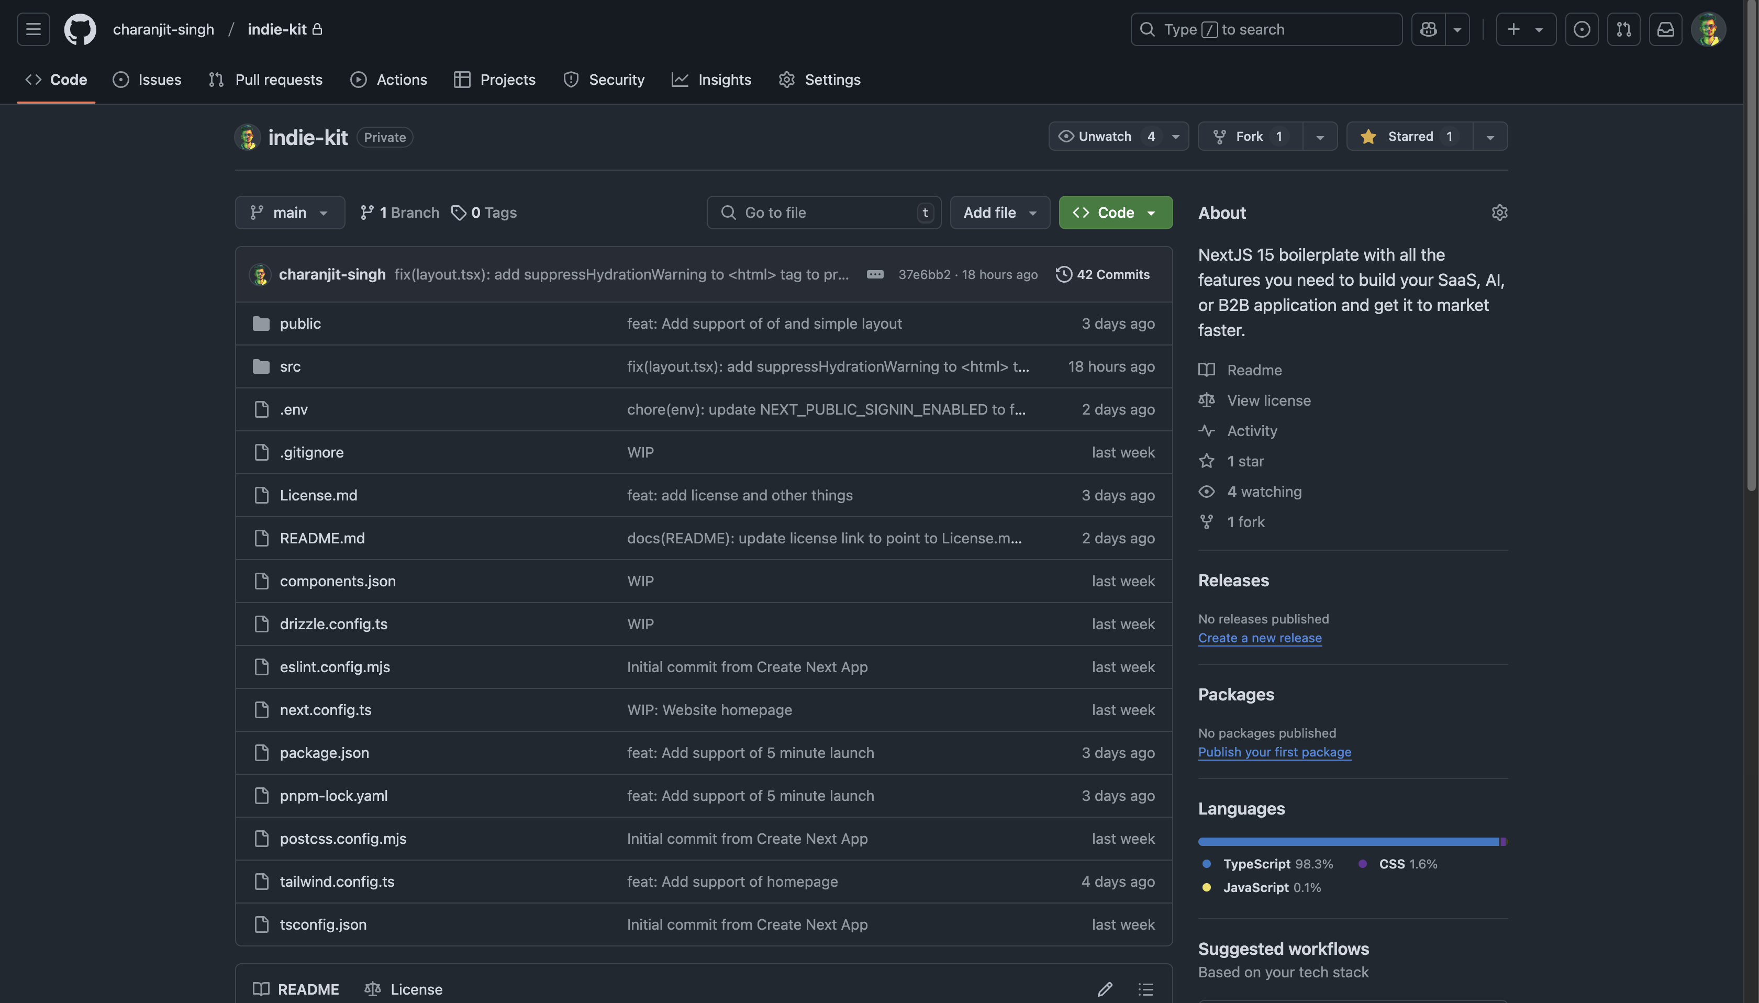Toggle the Starred button
Screen dimensions: 1759x1003
pos(1409,137)
